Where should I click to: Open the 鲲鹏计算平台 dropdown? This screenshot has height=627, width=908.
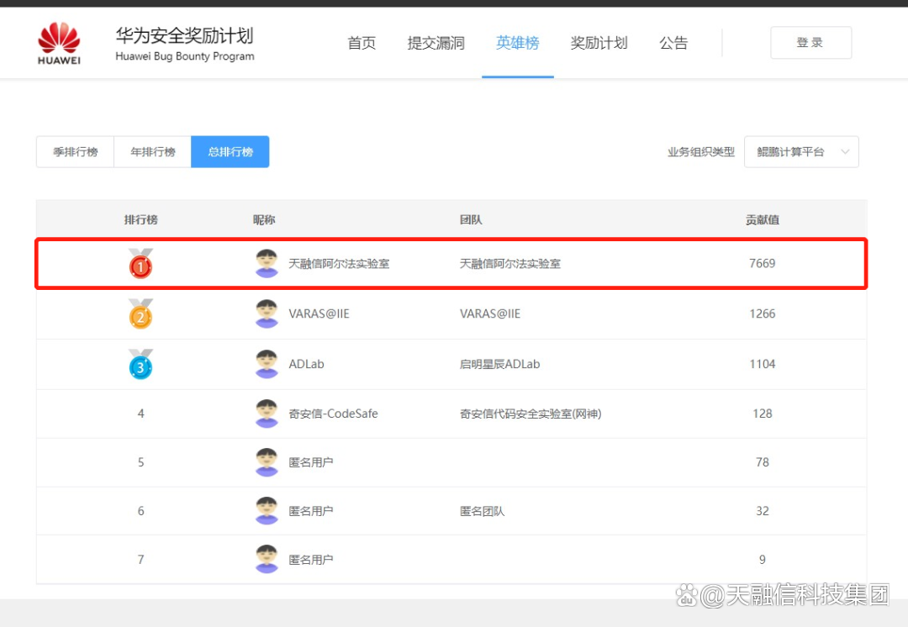click(x=791, y=152)
